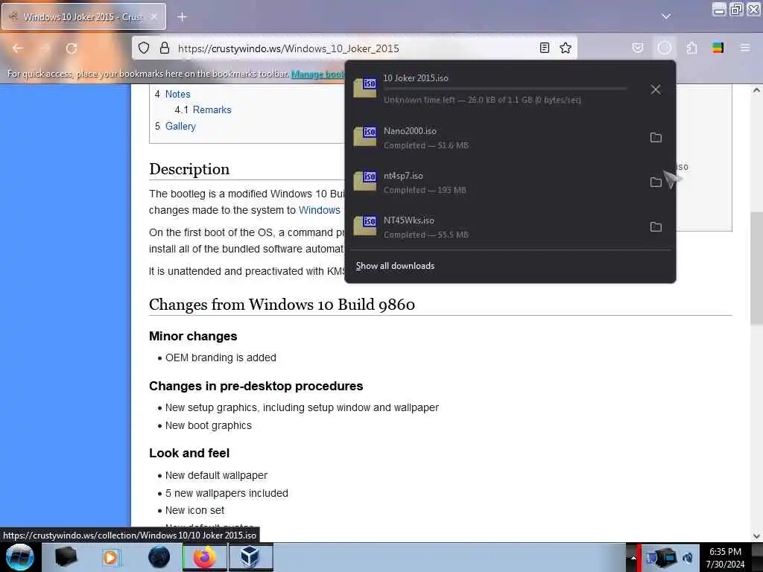Screen dimensions: 763x572
Task: Click the browser forward arrow
Action: click(x=45, y=48)
